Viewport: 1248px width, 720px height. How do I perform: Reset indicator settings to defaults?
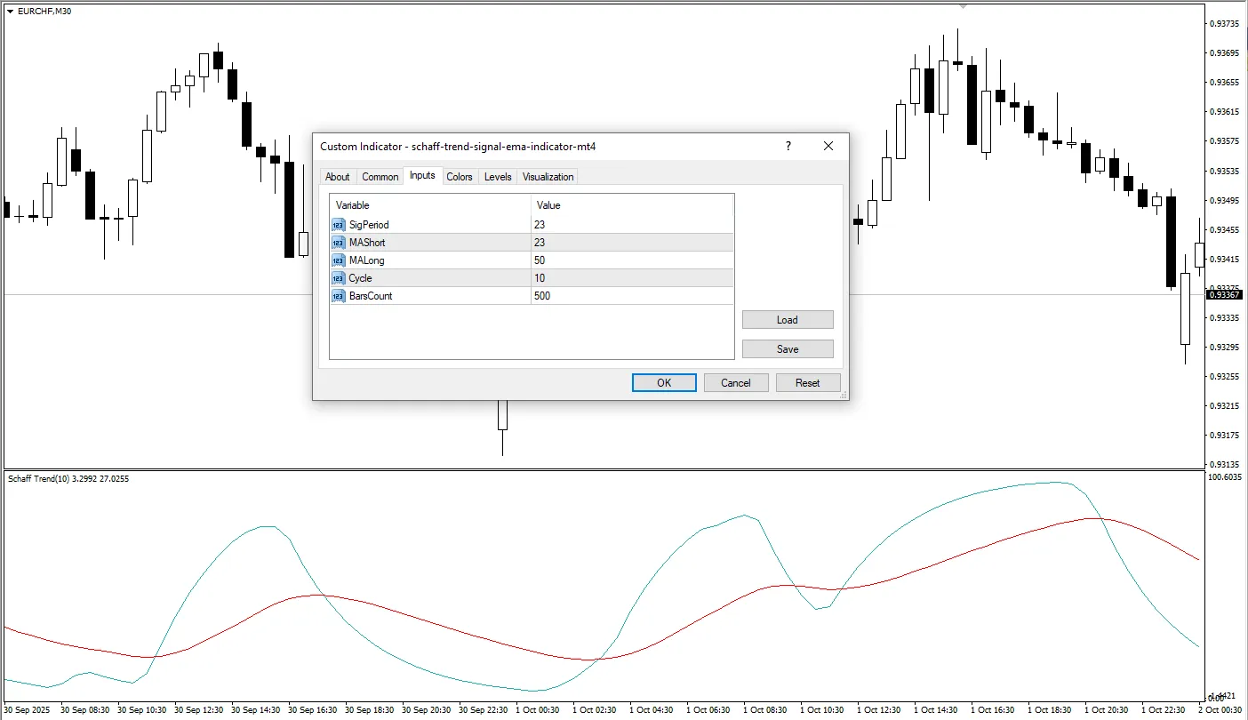[807, 382]
